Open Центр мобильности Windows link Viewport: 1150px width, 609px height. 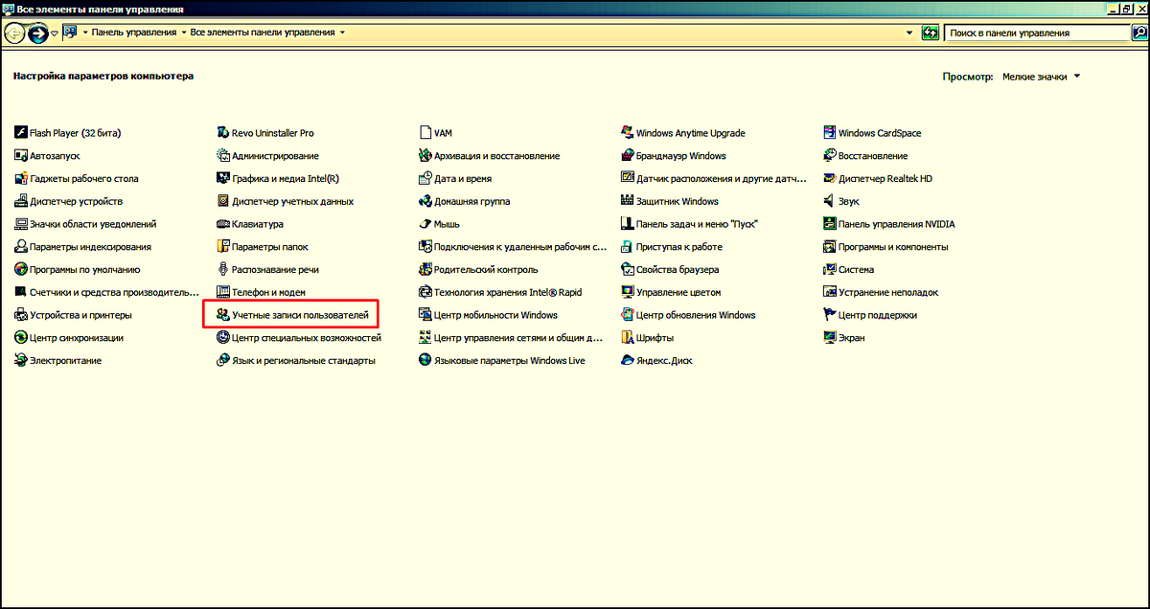click(495, 315)
